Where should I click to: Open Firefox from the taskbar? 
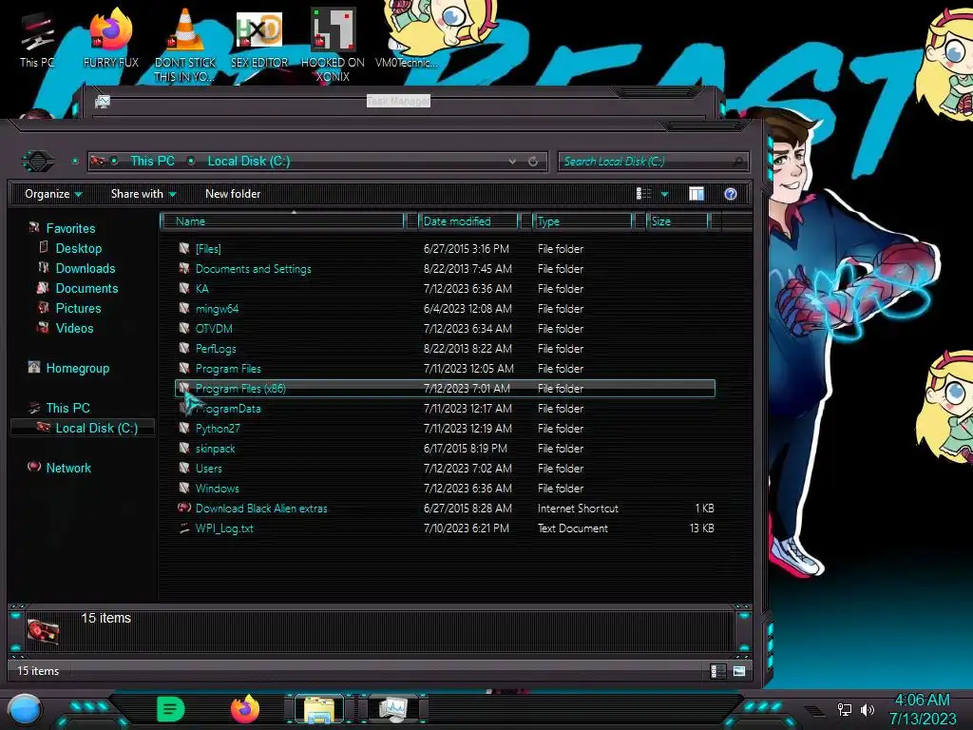pos(245,709)
